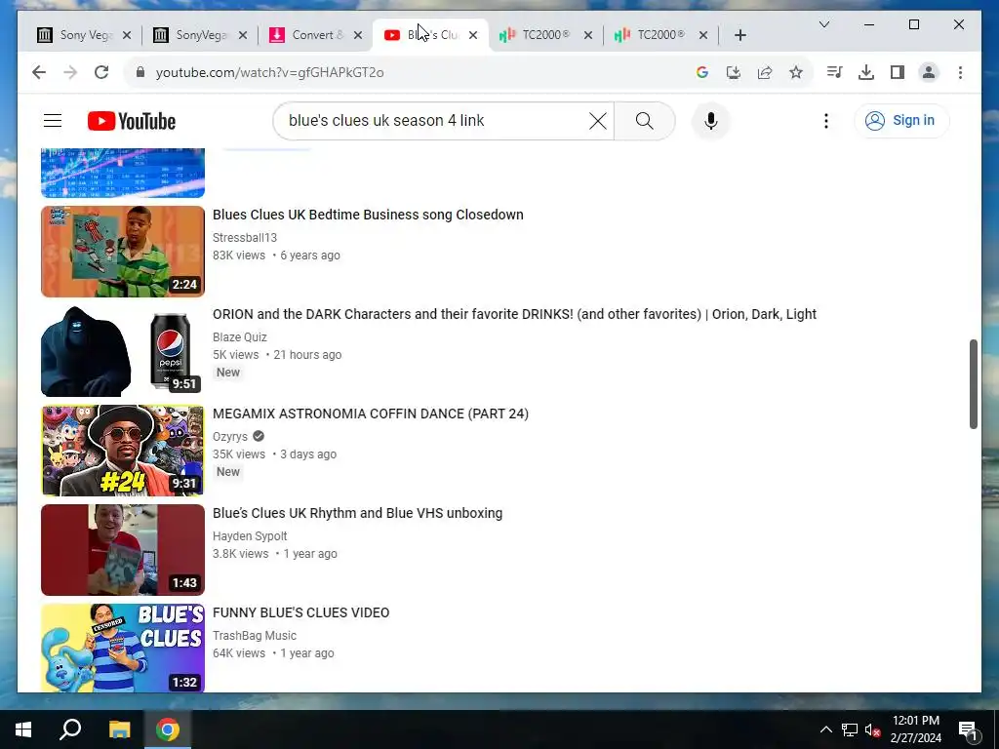The image size is (999, 749).
Task: Show hidden system tray icons
Action: pos(825,729)
